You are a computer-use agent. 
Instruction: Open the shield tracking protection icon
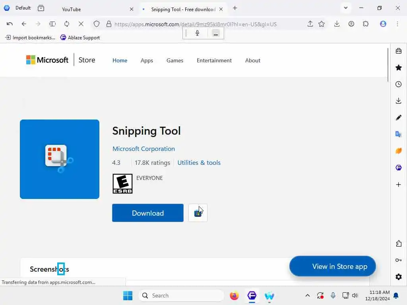tap(97, 24)
